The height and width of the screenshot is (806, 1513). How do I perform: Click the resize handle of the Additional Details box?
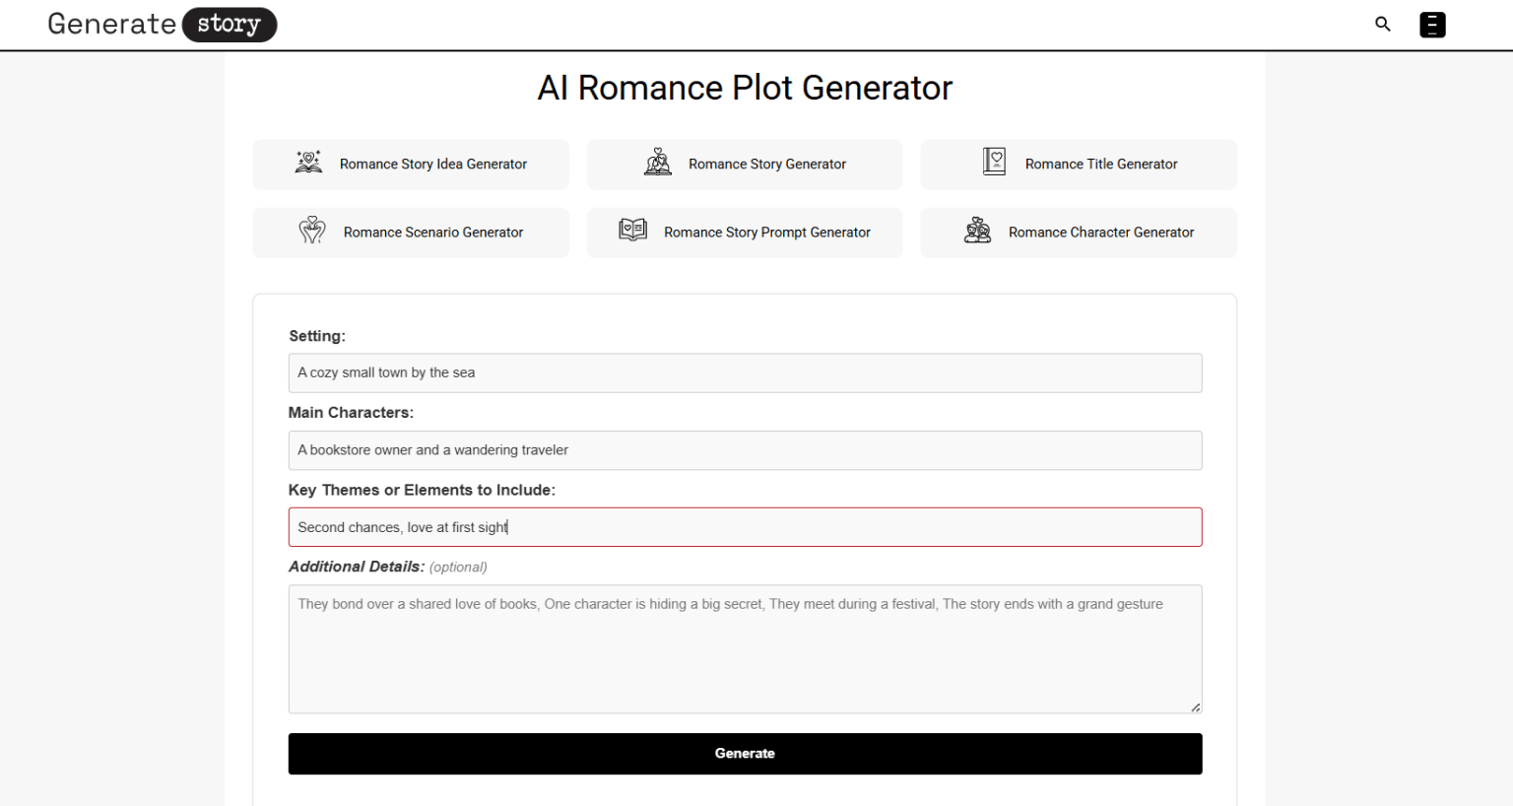[1195, 705]
